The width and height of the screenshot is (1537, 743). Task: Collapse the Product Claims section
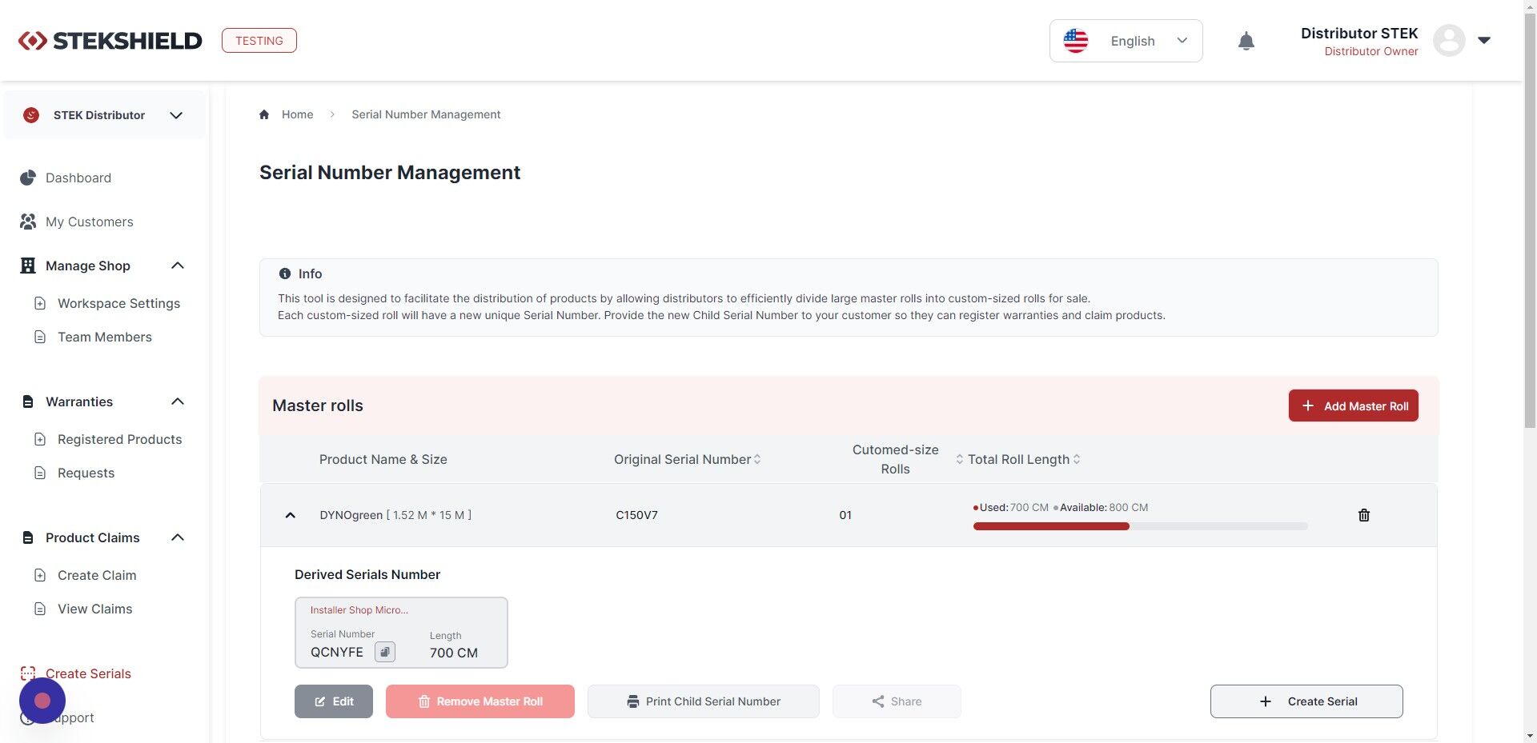[178, 537]
